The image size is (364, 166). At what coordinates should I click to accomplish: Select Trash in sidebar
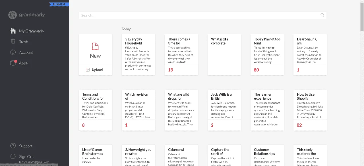[24, 42]
